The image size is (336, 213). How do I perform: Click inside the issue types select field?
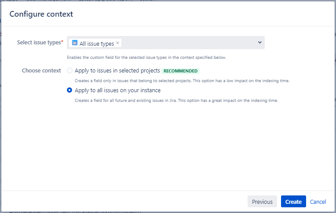pyautogui.click(x=189, y=43)
